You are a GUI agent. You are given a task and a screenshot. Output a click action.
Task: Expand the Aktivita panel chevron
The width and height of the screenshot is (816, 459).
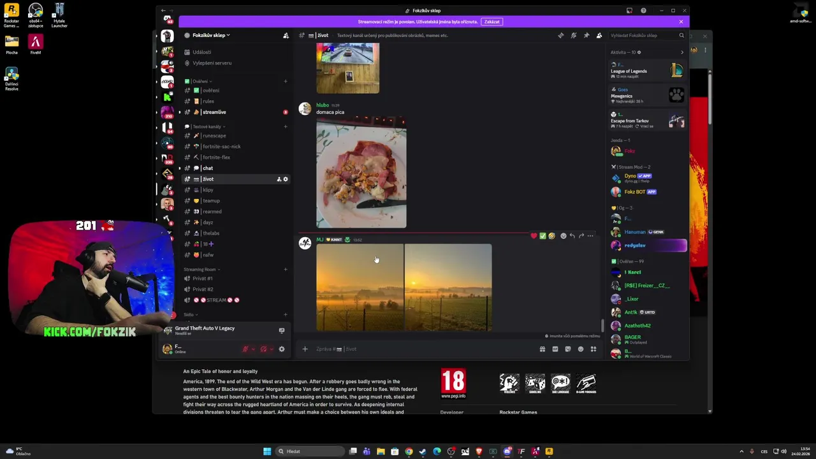[681, 52]
